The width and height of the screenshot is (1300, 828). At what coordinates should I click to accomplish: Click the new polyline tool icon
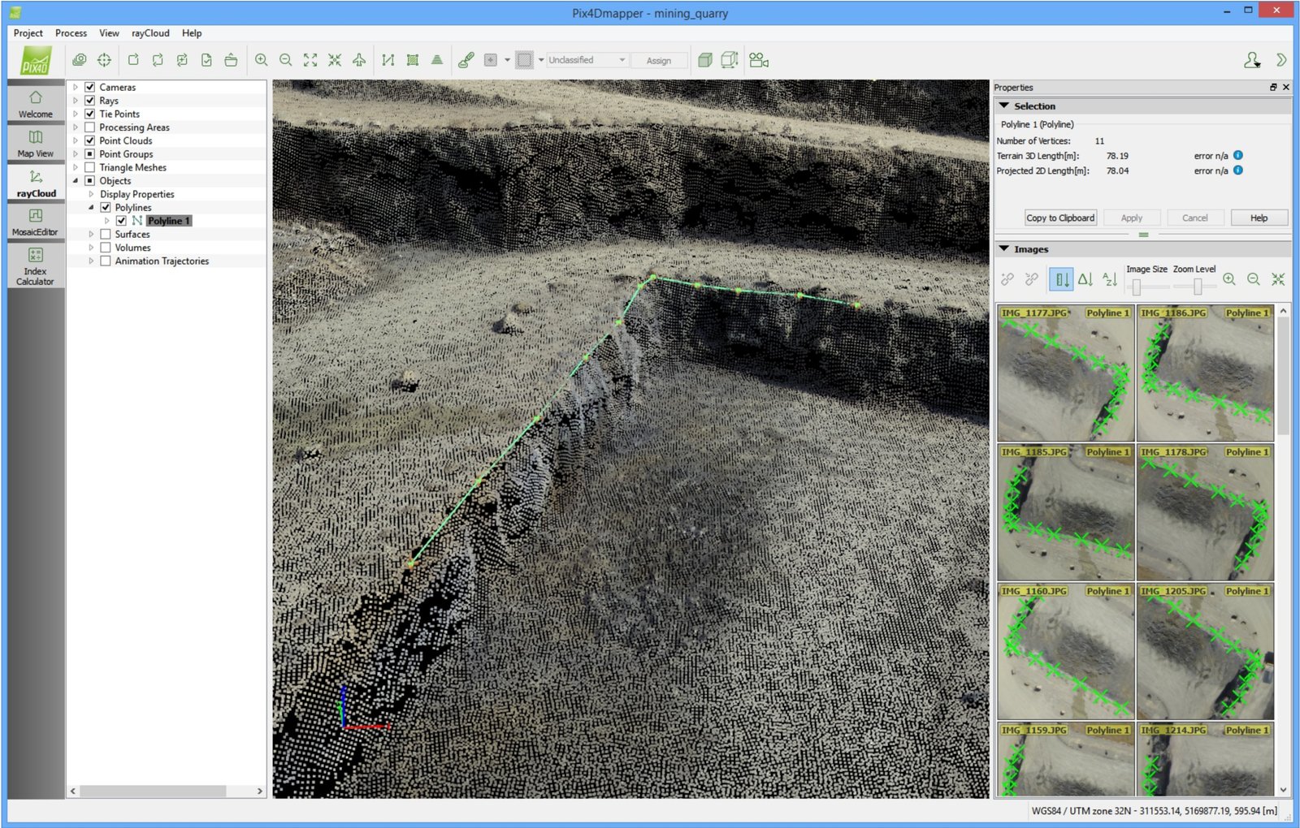click(x=388, y=60)
